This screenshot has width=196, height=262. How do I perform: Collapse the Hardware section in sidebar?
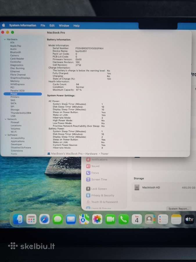coord(5,39)
